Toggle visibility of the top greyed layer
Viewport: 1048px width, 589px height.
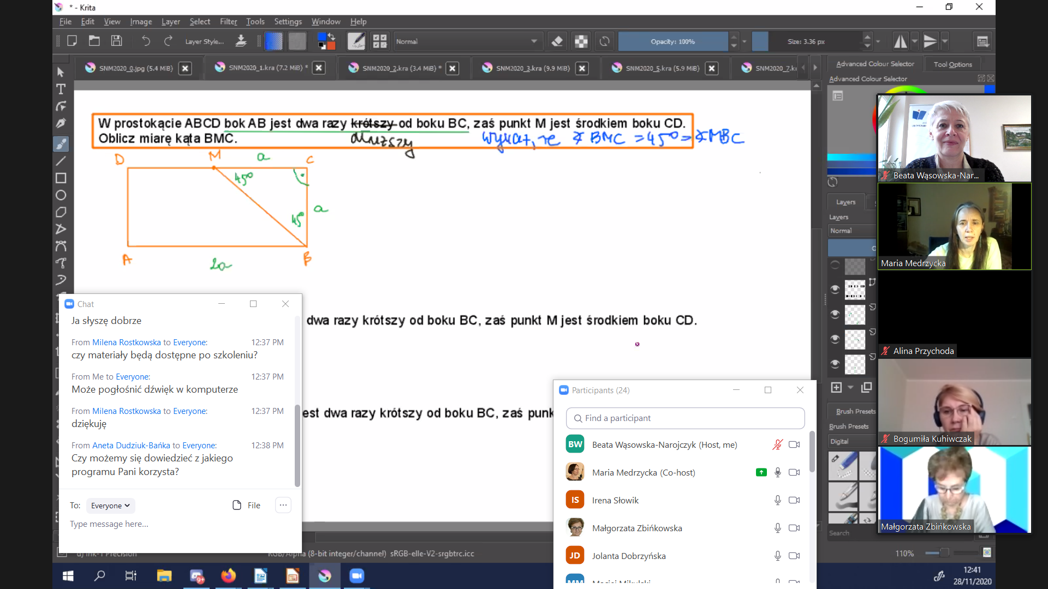point(835,266)
